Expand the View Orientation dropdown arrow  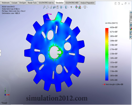click(x=63, y=7)
